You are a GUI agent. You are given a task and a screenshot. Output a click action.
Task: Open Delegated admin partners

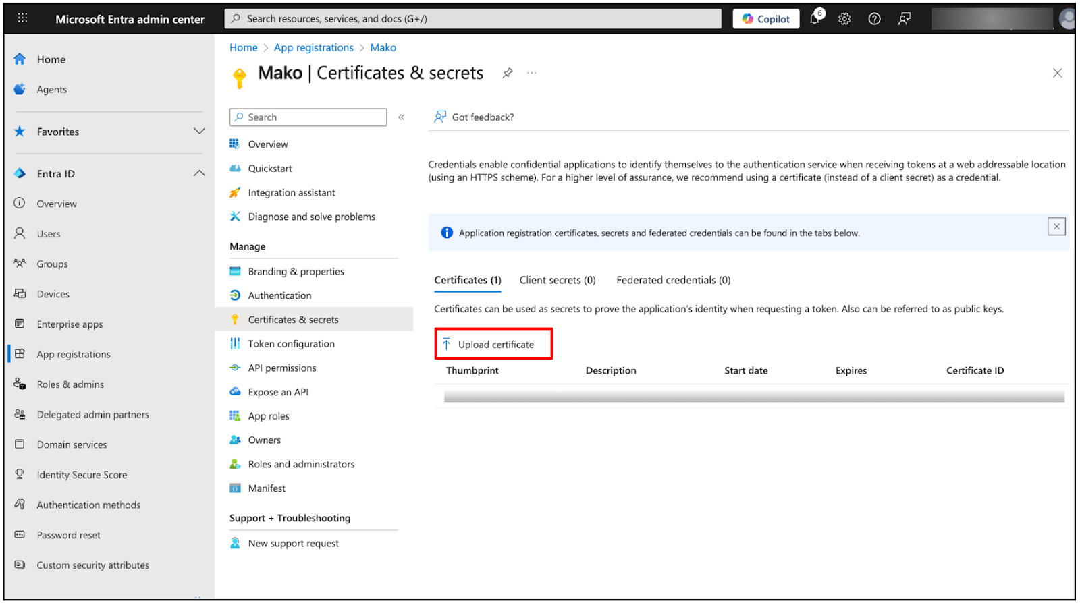(92, 415)
